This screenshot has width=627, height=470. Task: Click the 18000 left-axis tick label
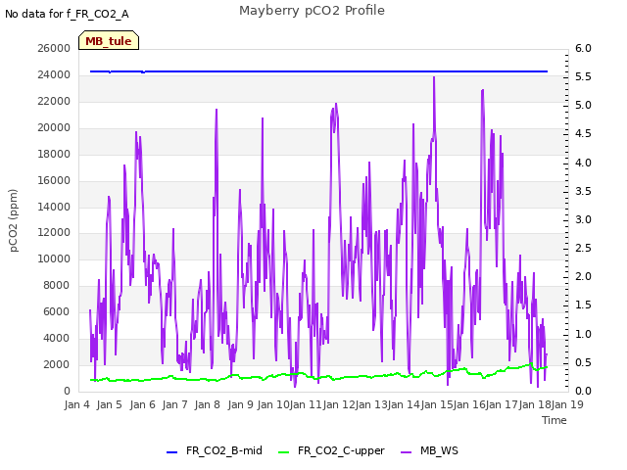(54, 154)
